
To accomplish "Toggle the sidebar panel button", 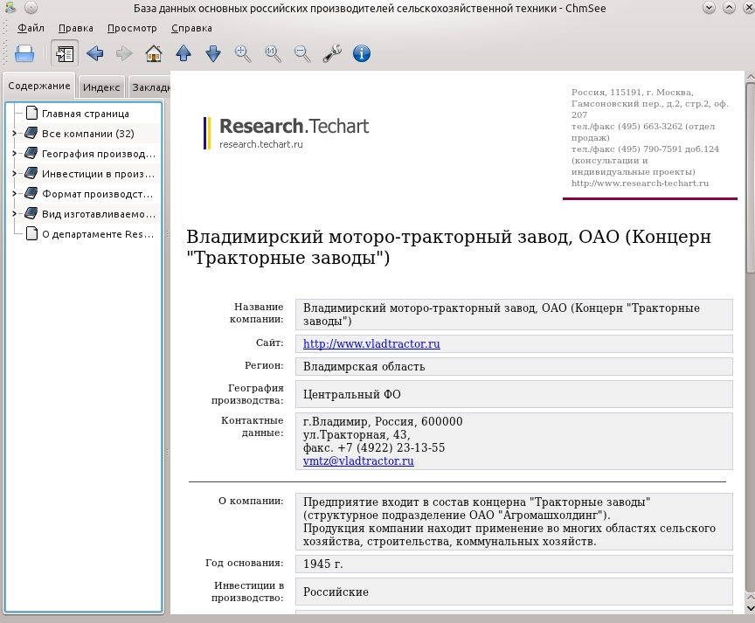I will pyautogui.click(x=65, y=53).
